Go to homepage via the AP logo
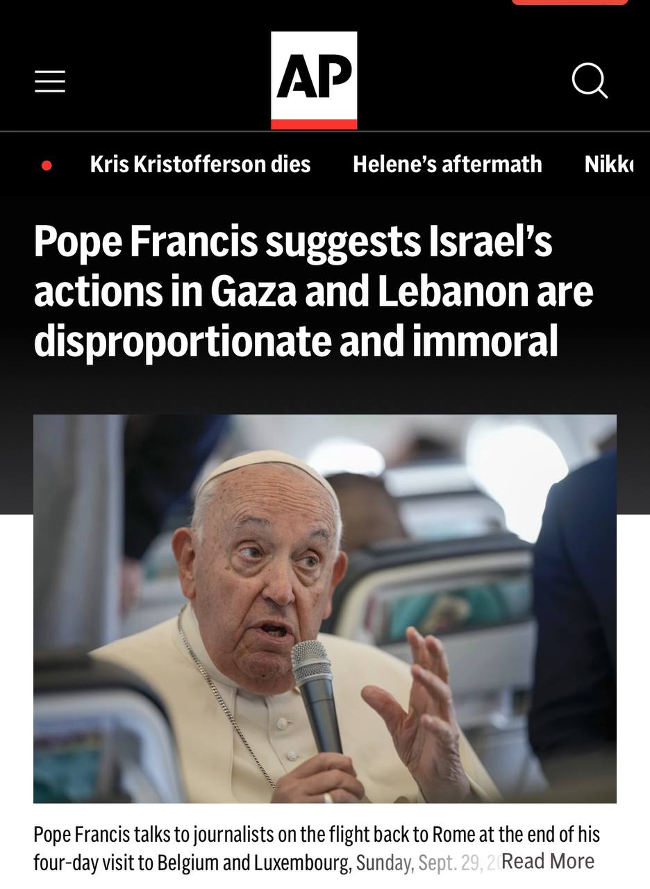Image resolution: width=650 pixels, height=889 pixels. click(314, 81)
